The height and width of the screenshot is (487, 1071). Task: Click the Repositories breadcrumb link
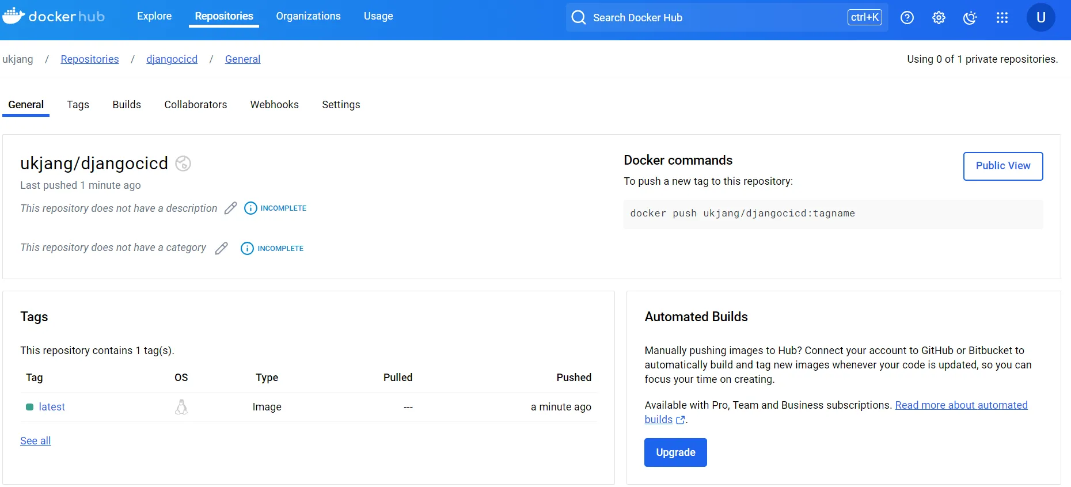pos(90,59)
